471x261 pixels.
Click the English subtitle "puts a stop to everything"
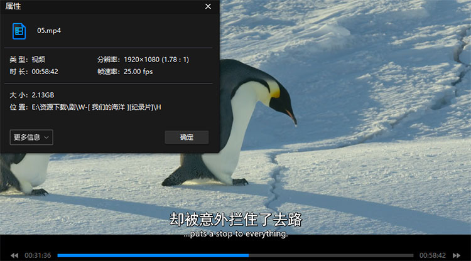[x=235, y=234]
